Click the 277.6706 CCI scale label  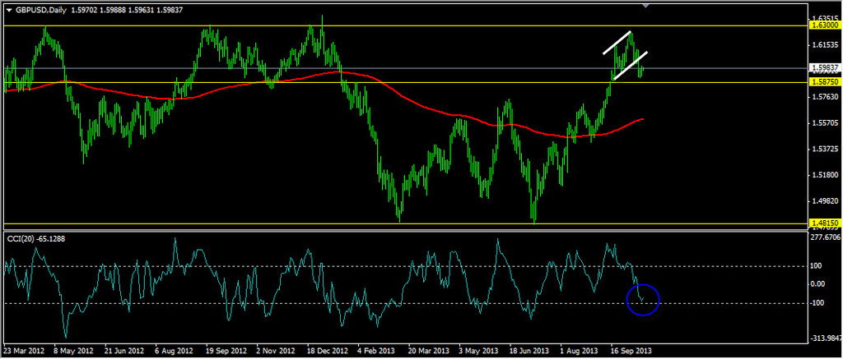click(825, 237)
